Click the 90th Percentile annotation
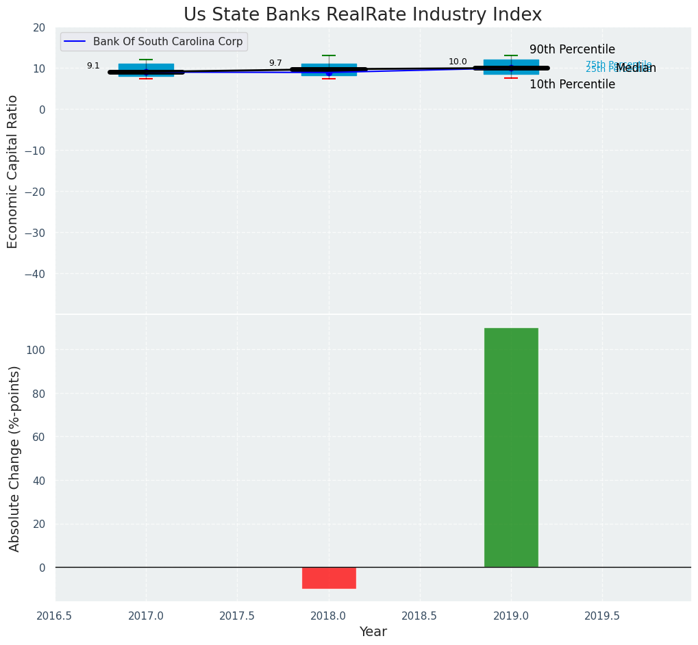 [x=572, y=49]
